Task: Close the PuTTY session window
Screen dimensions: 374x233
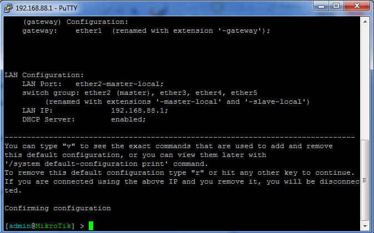Action: point(356,6)
